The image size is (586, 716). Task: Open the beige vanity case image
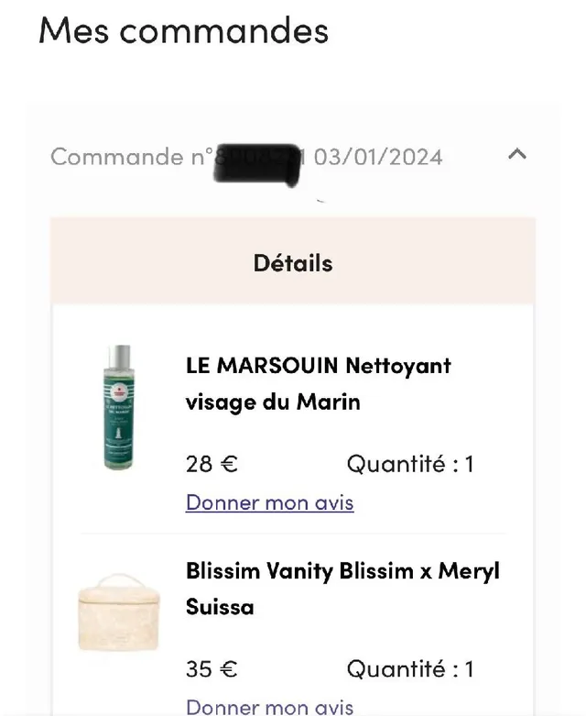point(118,611)
